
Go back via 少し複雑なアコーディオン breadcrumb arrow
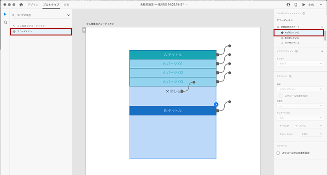(14, 26)
